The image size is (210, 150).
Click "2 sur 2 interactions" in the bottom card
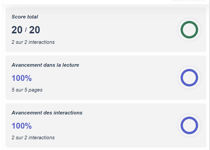[x=33, y=137]
